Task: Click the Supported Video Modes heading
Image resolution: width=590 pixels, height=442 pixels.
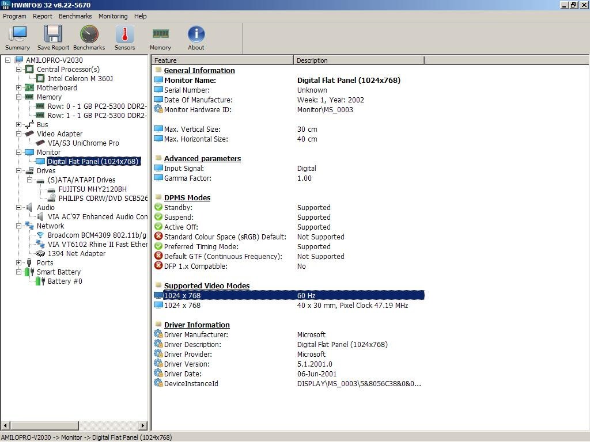Action: click(x=207, y=285)
